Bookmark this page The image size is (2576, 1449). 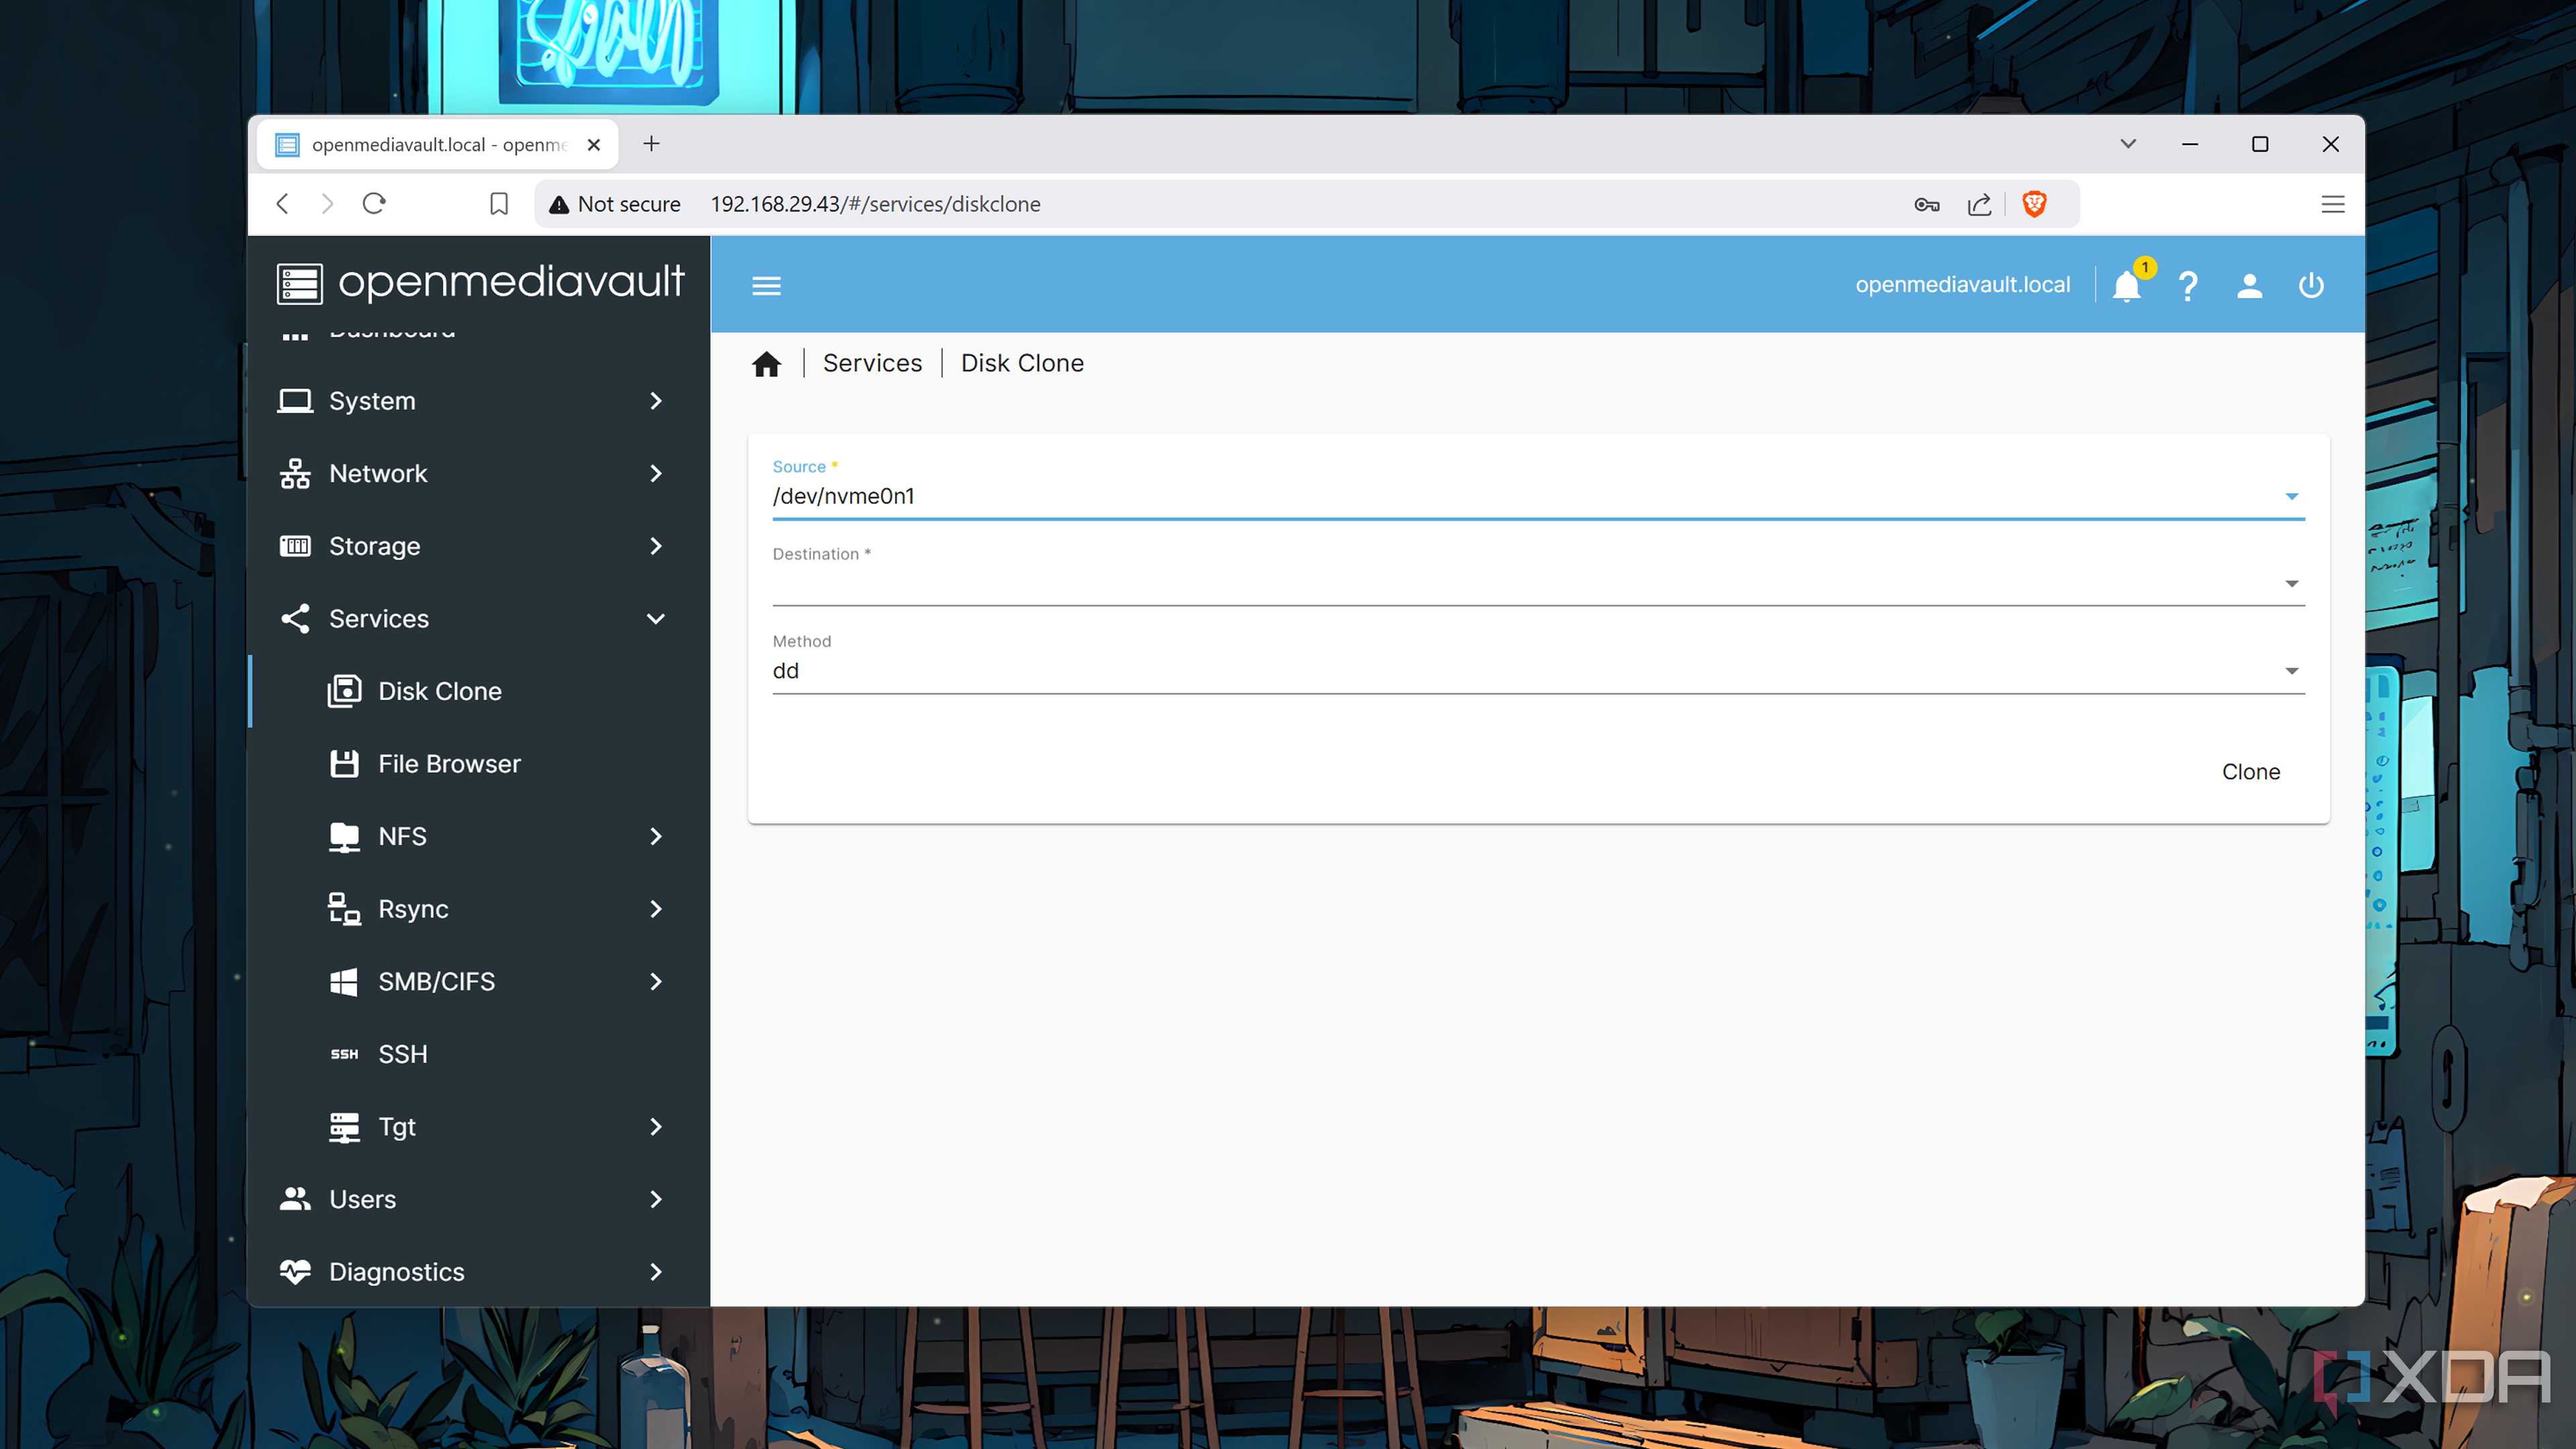point(499,204)
